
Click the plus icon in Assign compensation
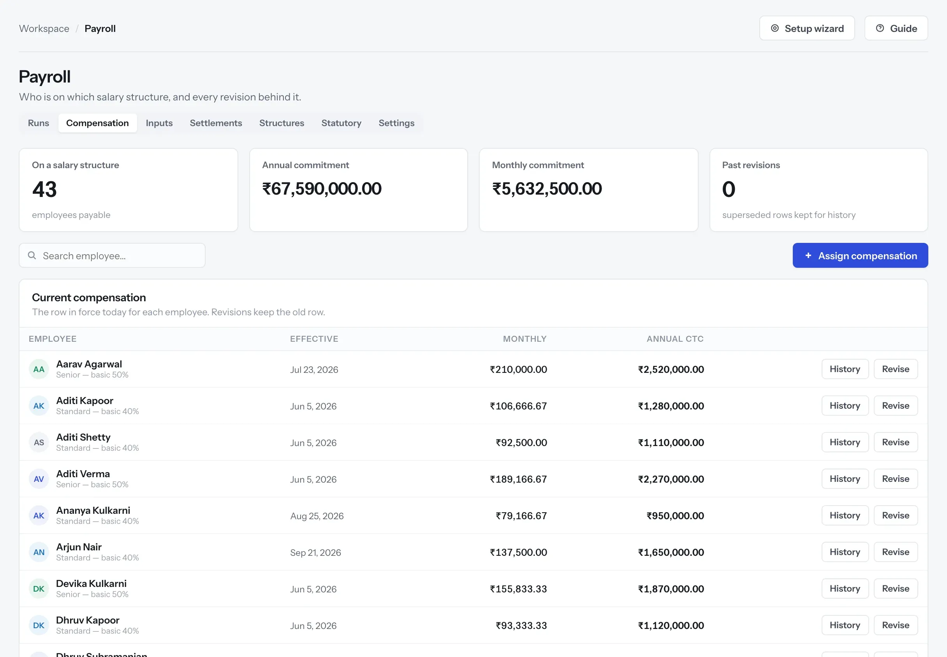pyautogui.click(x=808, y=255)
